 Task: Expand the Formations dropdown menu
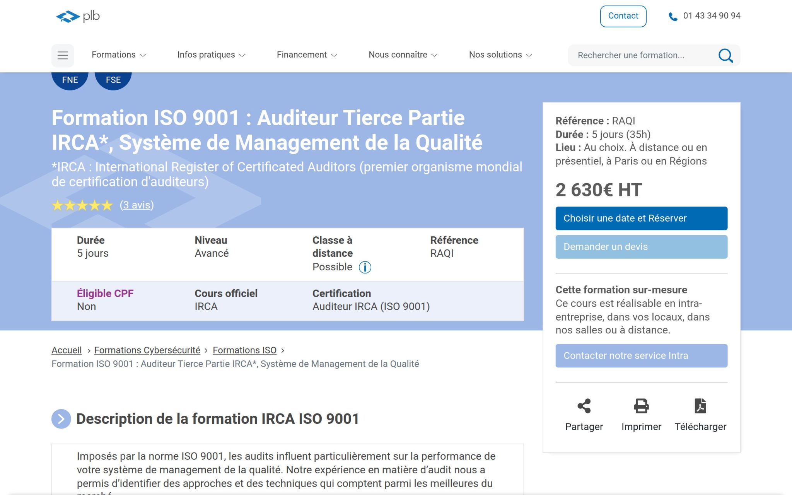pos(118,55)
